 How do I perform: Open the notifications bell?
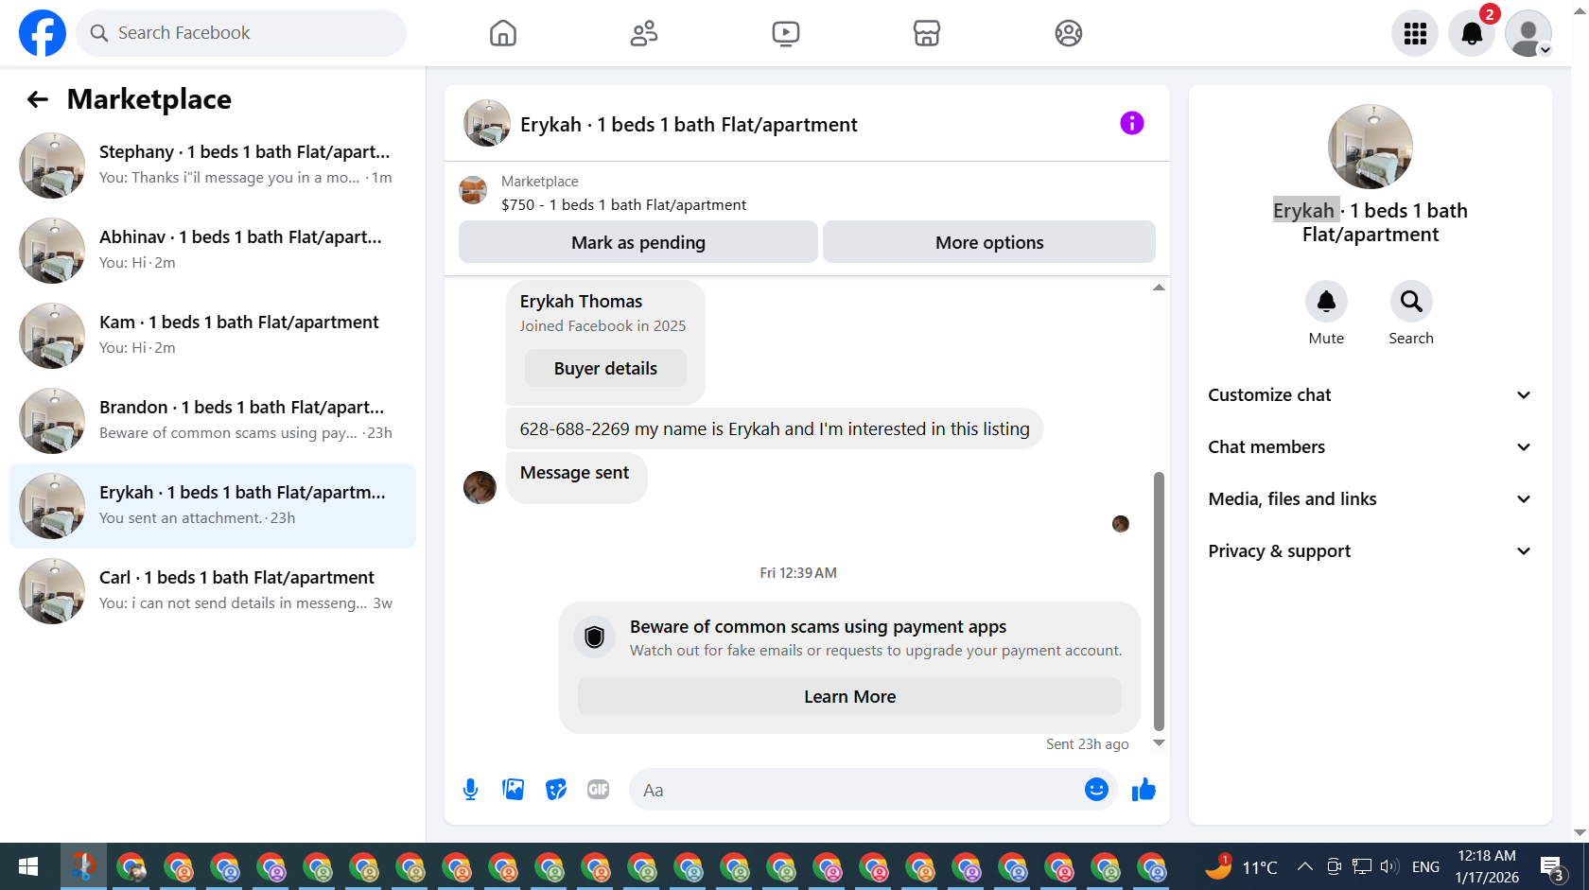1472,33
